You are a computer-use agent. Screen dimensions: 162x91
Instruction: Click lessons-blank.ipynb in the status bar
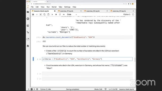click(x=127, y=89)
